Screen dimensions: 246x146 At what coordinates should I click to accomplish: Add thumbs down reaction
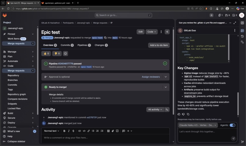(57, 53)
